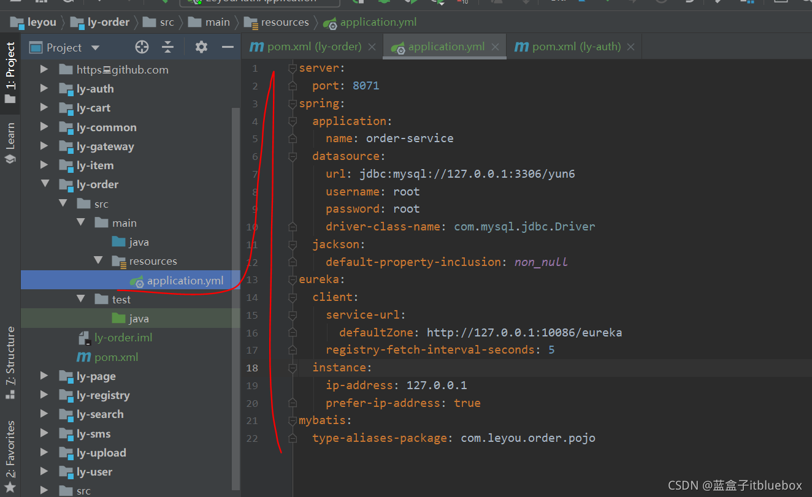Open the 2: Favorites tool window tab
Screen dimensions: 812x497
click(x=10, y=457)
